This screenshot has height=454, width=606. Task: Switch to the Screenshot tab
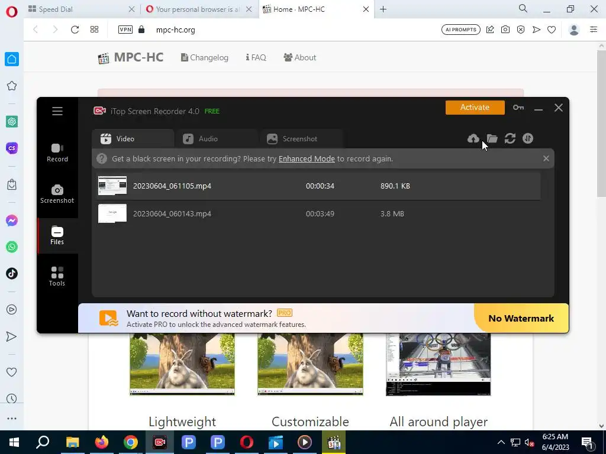pyautogui.click(x=301, y=138)
